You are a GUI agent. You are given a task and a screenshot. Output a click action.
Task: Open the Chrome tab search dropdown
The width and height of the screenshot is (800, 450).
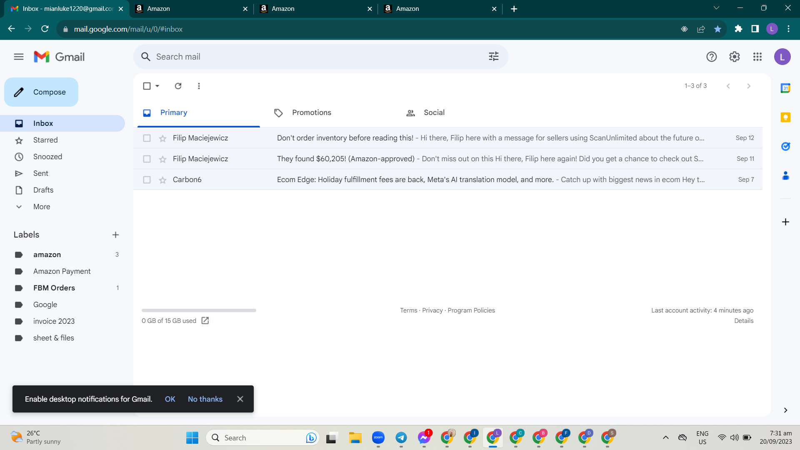(716, 8)
